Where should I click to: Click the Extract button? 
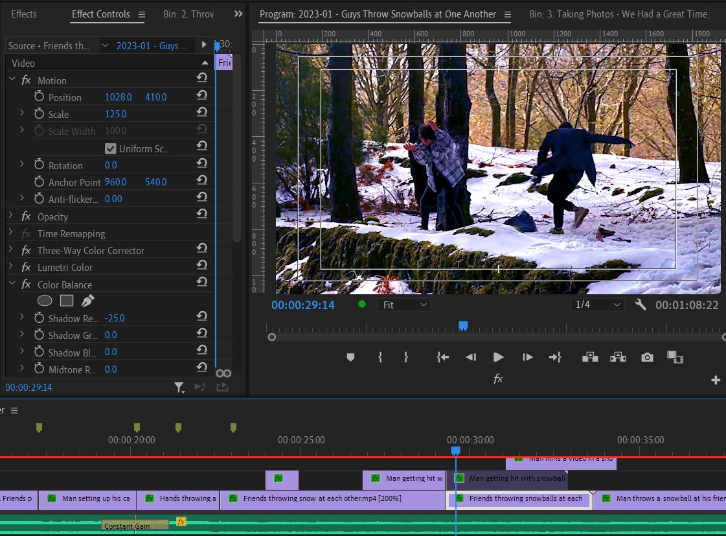618,357
